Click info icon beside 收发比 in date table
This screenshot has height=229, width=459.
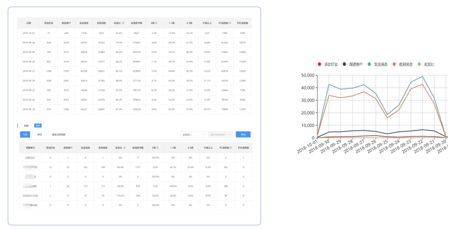coord(123,23)
